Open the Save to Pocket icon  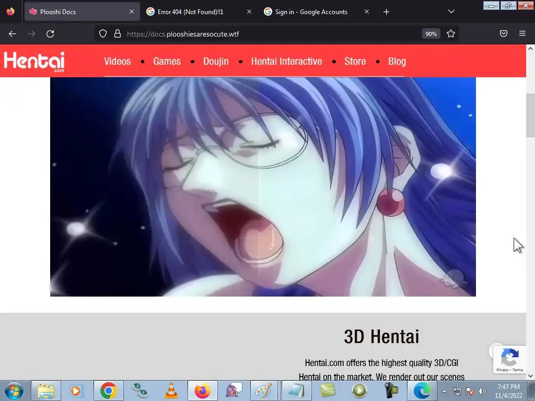click(504, 33)
